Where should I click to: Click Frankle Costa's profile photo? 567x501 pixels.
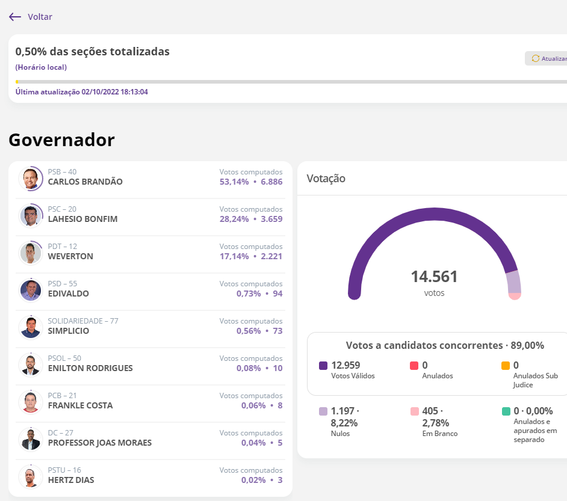(x=30, y=402)
